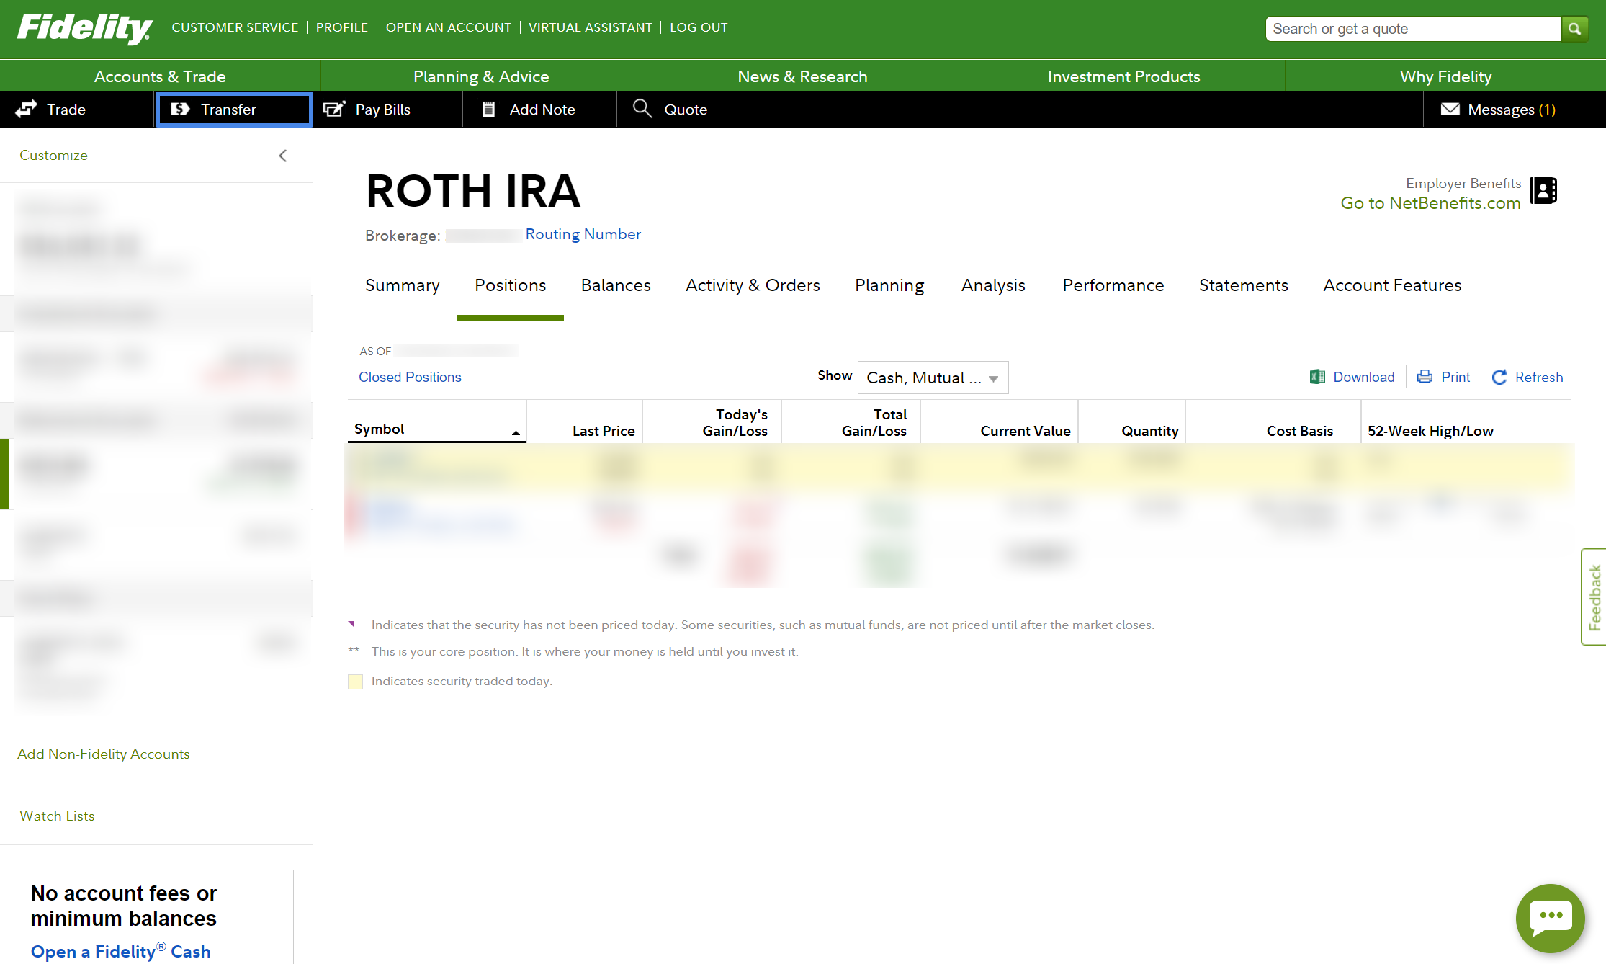This screenshot has width=1606, height=964.
Task: Open the Planning account tab
Action: (889, 285)
